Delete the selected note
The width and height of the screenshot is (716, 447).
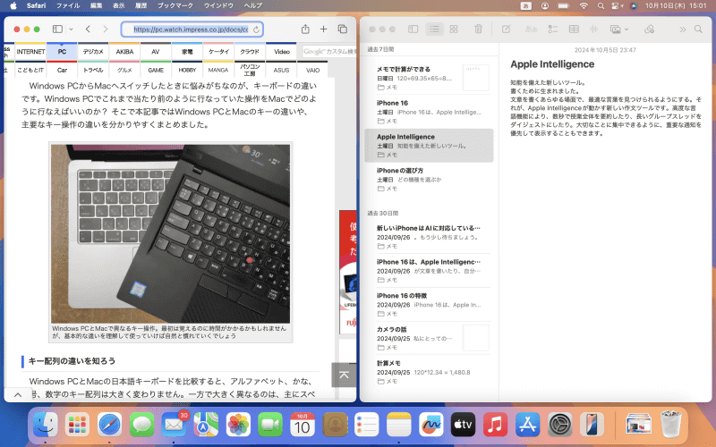pyautogui.click(x=478, y=30)
